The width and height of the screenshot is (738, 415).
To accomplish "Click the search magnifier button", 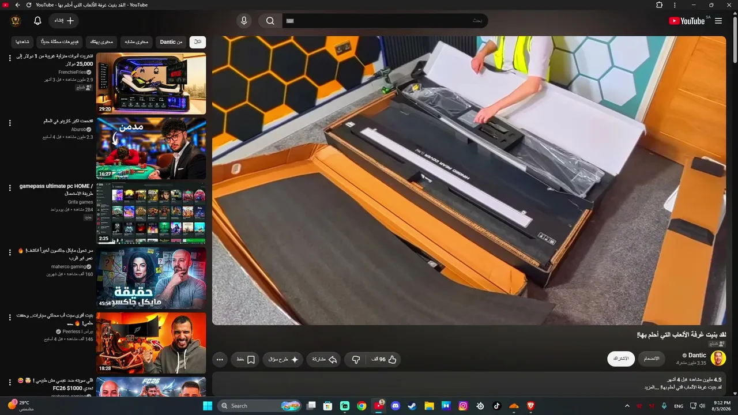I will pos(270,21).
